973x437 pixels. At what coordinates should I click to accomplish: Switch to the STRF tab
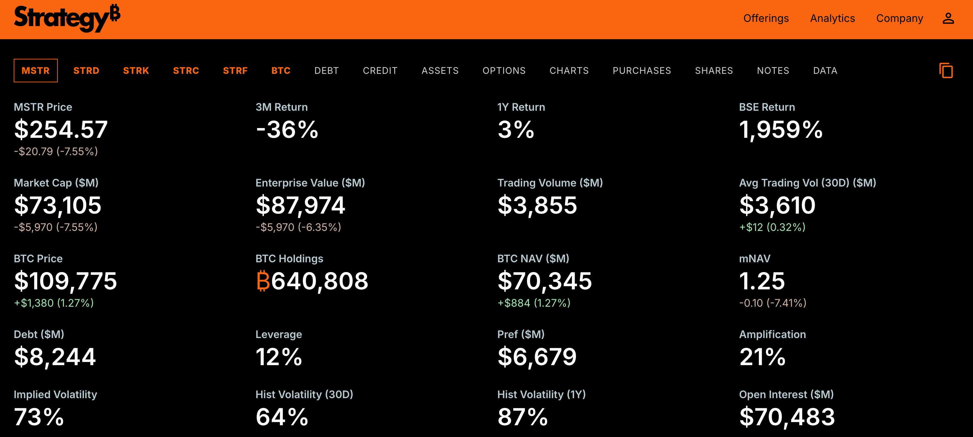[x=235, y=70]
